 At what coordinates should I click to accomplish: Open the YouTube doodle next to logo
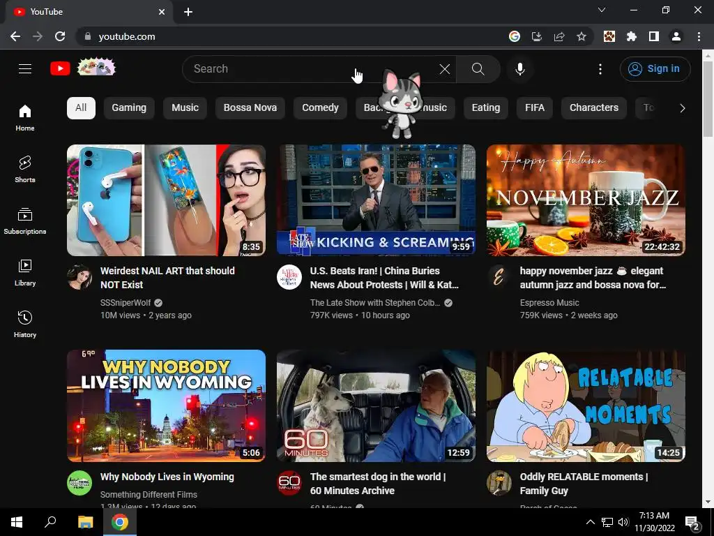(x=96, y=68)
